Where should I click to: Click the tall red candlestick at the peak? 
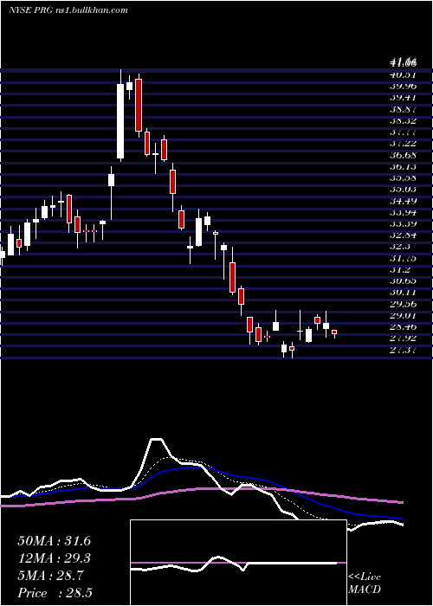coord(139,105)
